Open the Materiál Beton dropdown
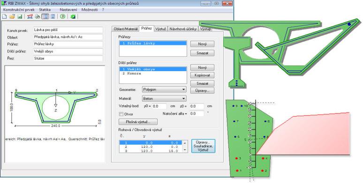 pyautogui.click(x=164, y=98)
